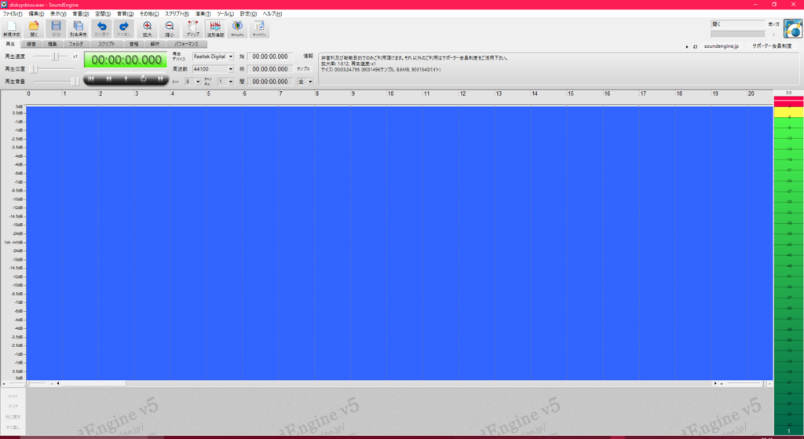Expand the Realtek Digital device dropdown
The image size is (804, 439).
pos(231,57)
